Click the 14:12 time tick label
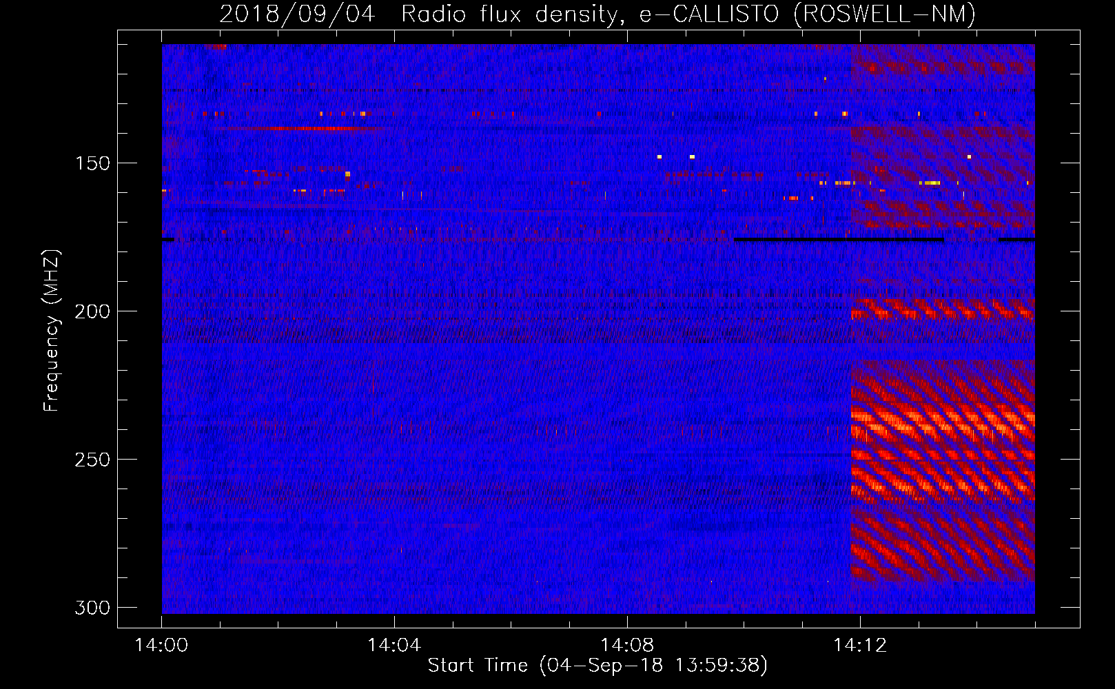This screenshot has width=1115, height=689. (x=860, y=646)
